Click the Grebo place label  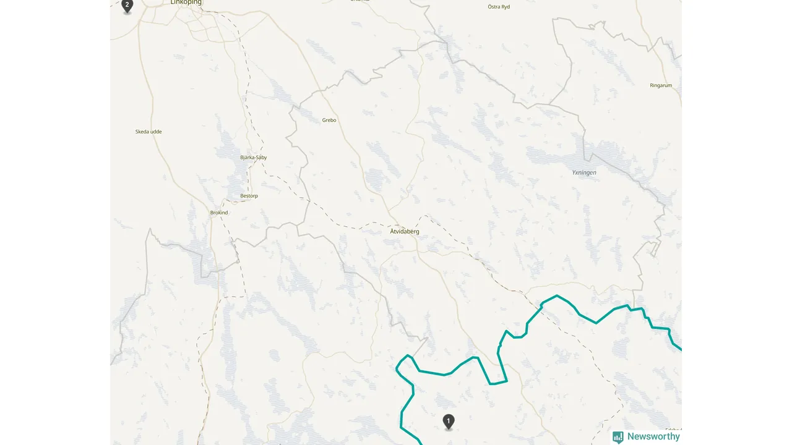point(329,120)
